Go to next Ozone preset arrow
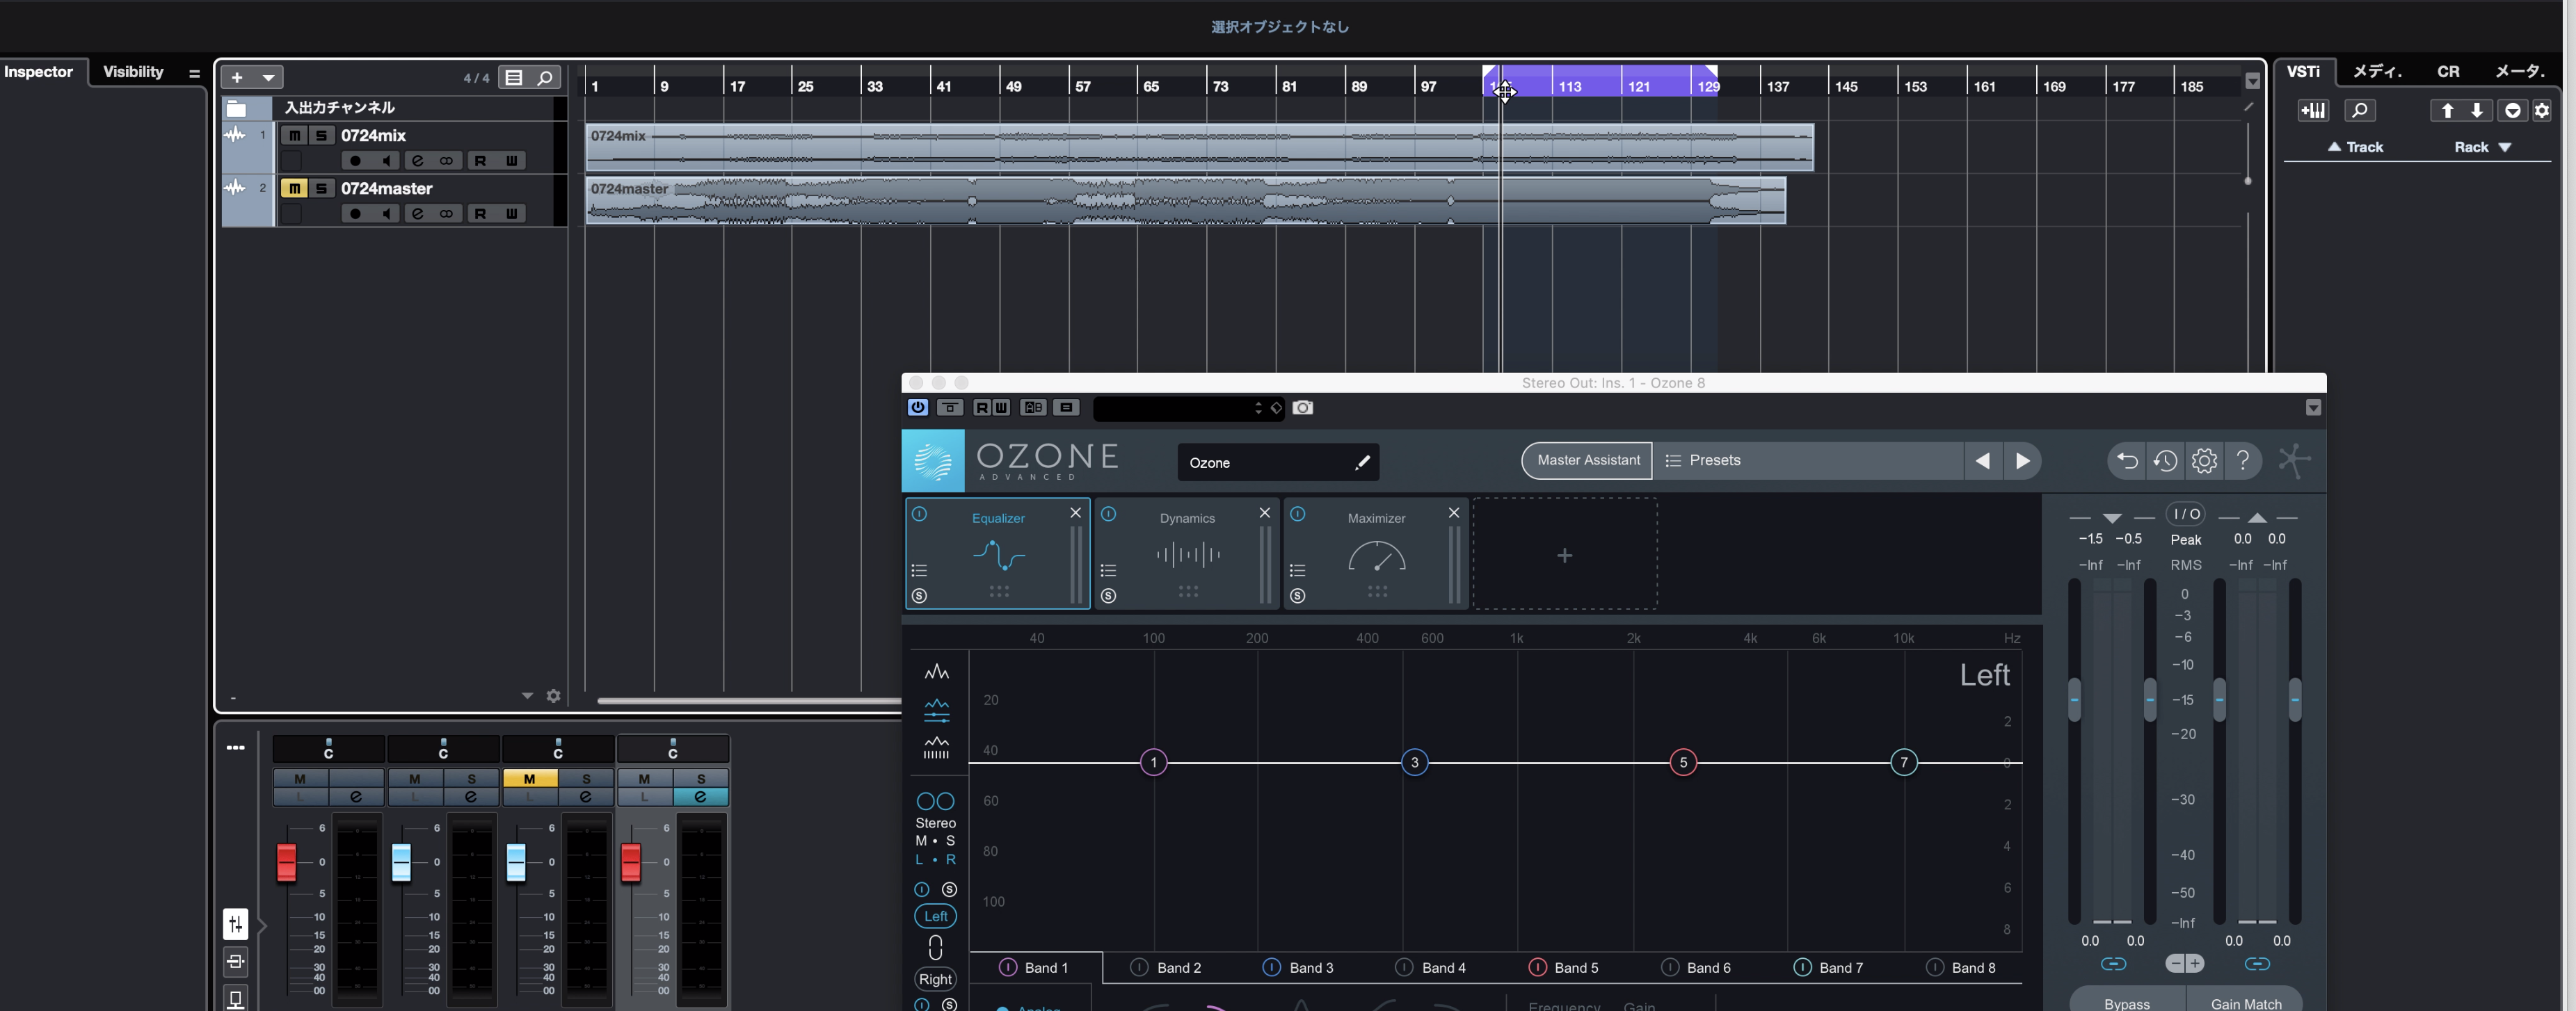 2022,461
